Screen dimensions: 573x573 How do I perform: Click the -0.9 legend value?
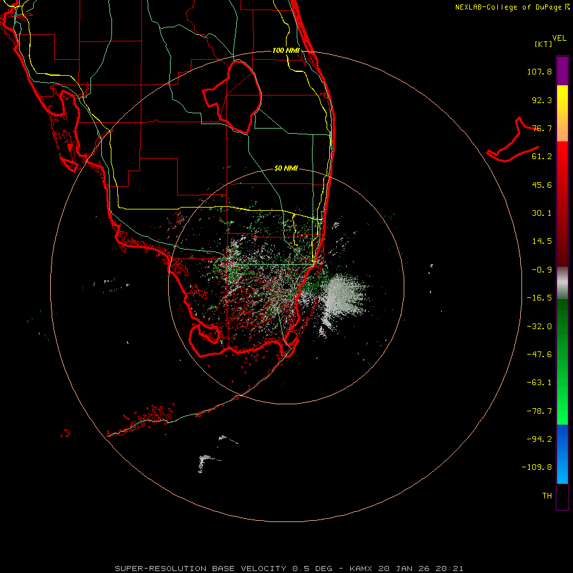pos(542,270)
